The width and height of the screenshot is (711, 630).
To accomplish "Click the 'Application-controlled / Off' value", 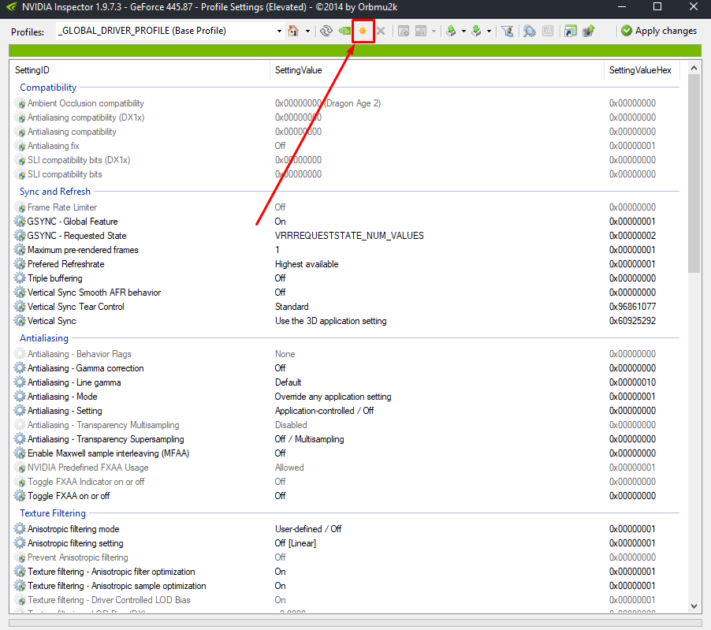I will tap(324, 411).
